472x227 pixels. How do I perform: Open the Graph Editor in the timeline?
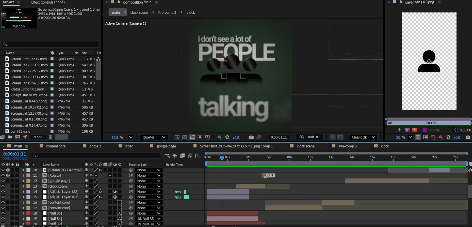pyautogui.click(x=198, y=156)
